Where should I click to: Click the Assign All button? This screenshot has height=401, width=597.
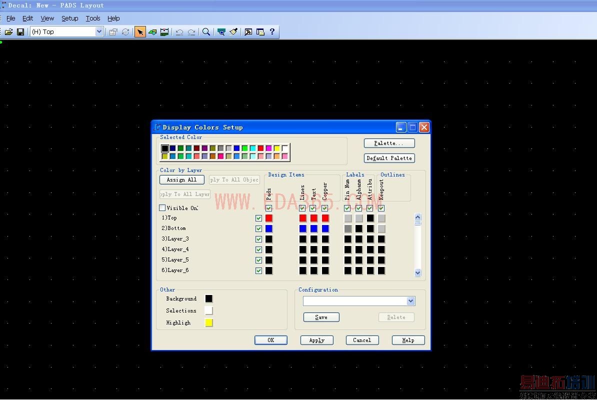point(181,179)
